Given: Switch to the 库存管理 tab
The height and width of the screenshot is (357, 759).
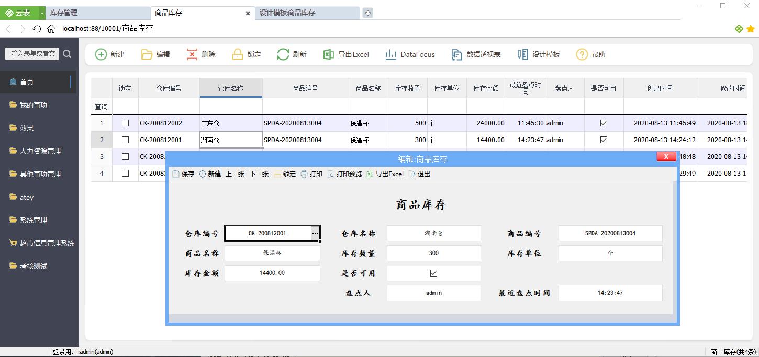Looking at the screenshot, I should (x=97, y=13).
